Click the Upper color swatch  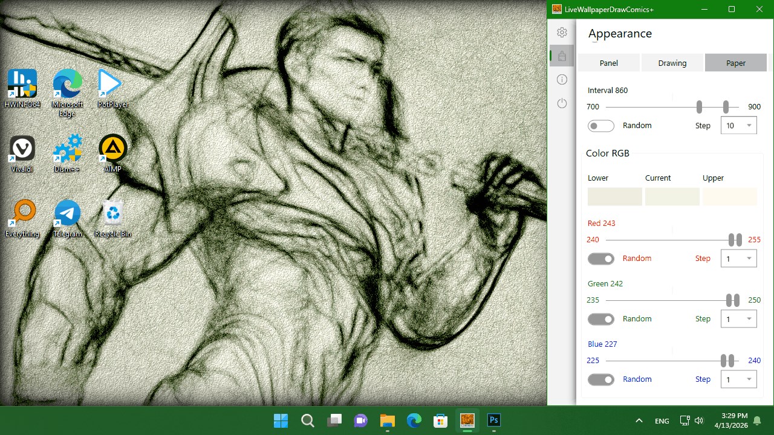tap(730, 197)
